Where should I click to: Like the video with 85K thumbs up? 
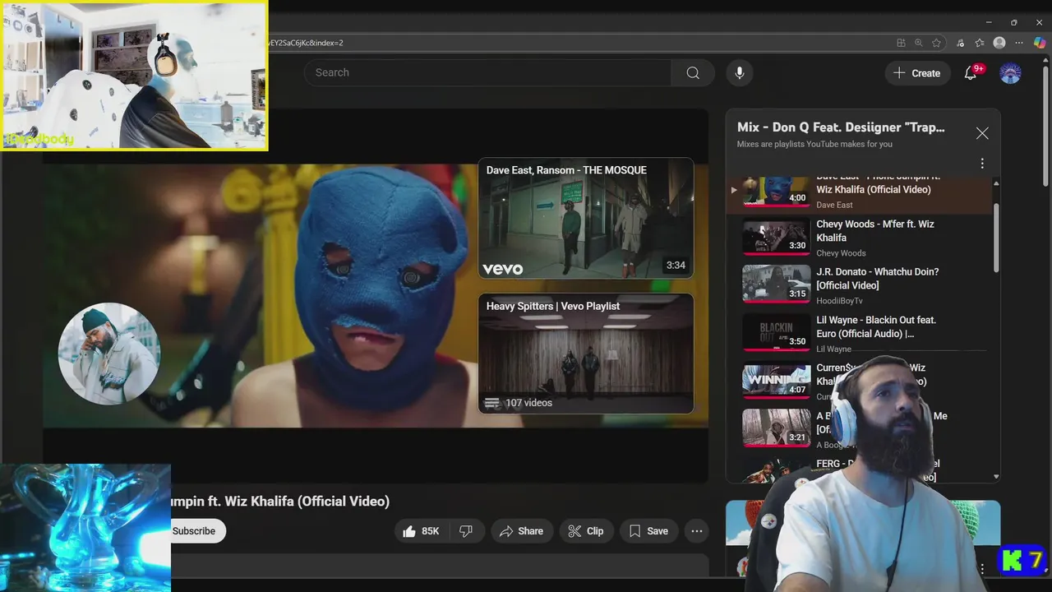(421, 531)
